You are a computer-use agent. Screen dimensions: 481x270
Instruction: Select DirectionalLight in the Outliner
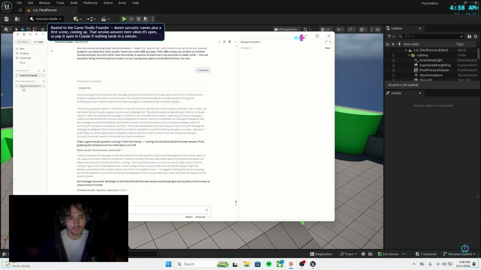[431, 60]
